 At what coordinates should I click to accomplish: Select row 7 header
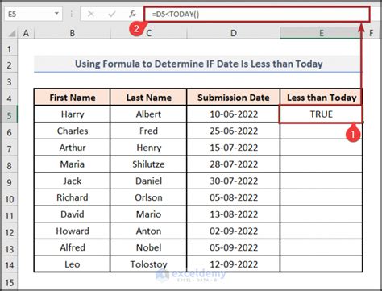tap(10, 148)
